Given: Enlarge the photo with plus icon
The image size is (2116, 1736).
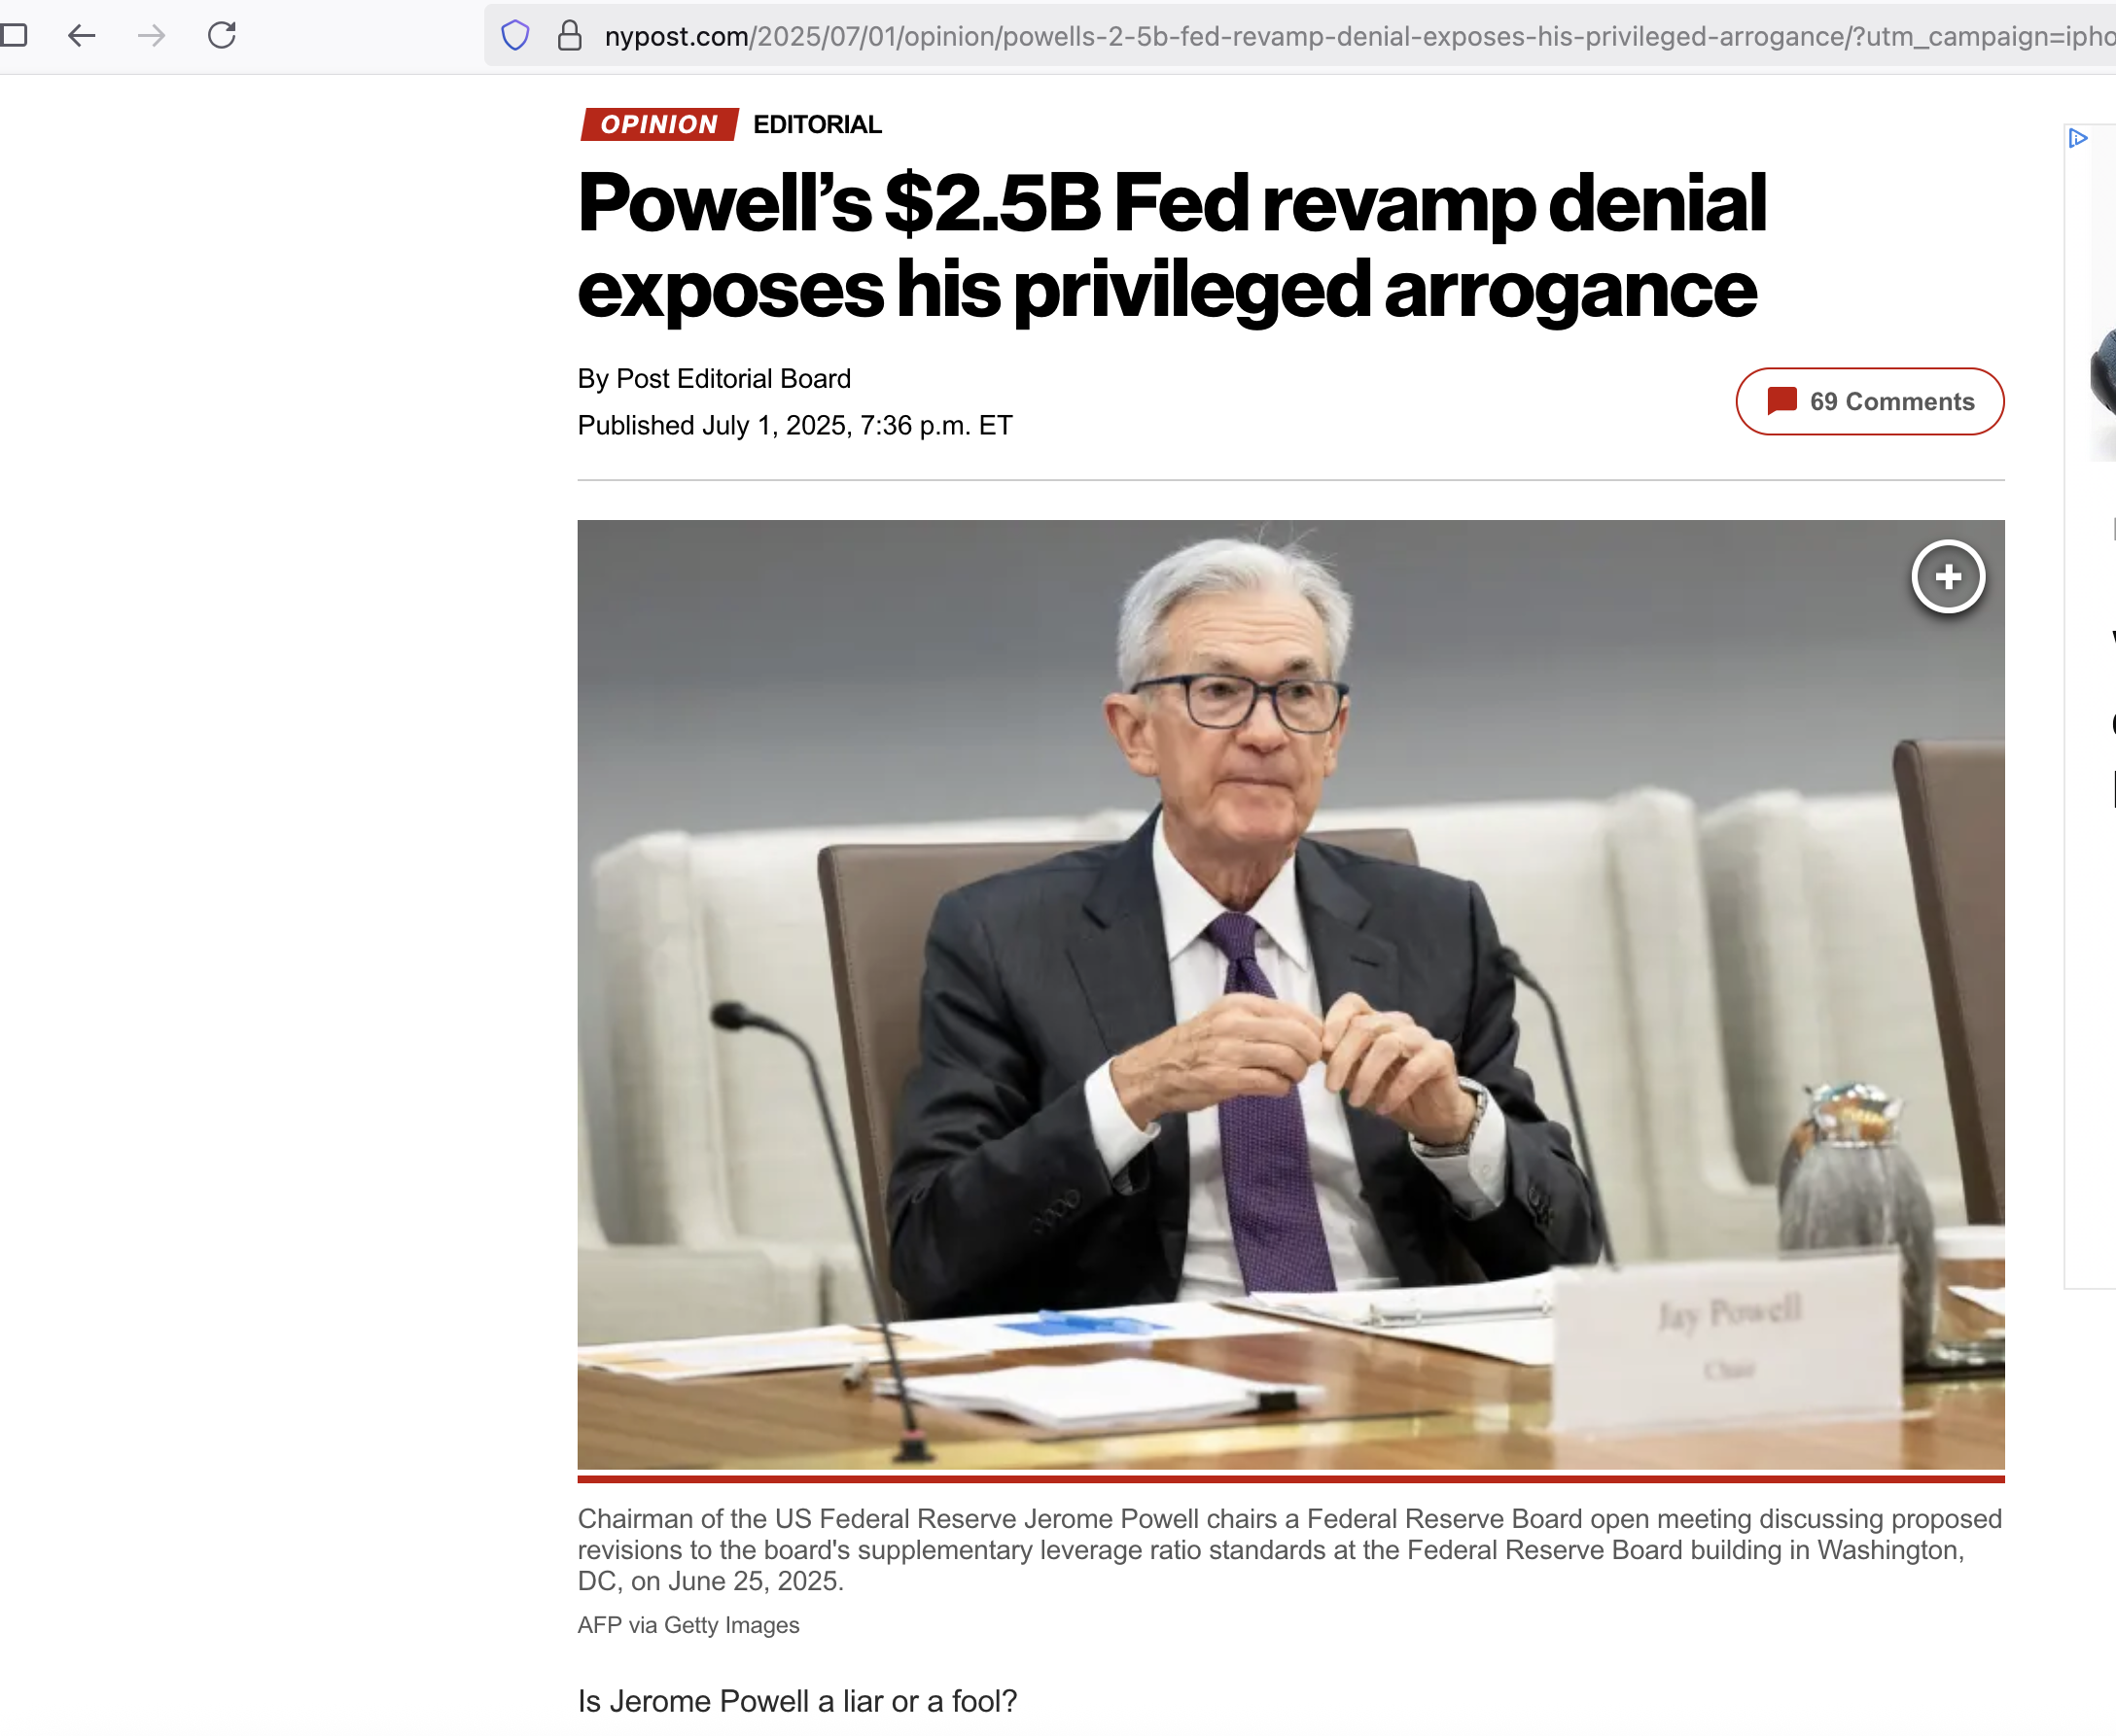Looking at the screenshot, I should point(1948,577).
